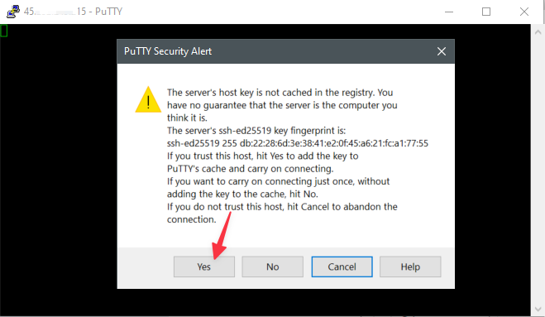Screen dimensions: 545x317
Task: Click the terminal scrollbar down arrow
Action: (x=538, y=309)
